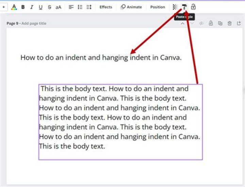Image resolution: width=245 pixels, height=187 pixels.
Task: Open the Animate panel
Action: (131, 7)
